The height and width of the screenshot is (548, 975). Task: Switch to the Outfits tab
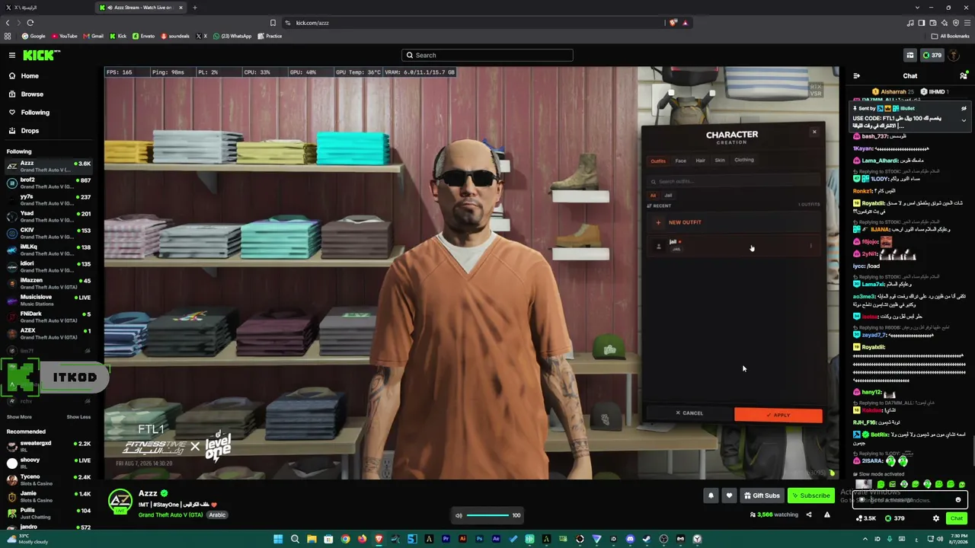(658, 161)
